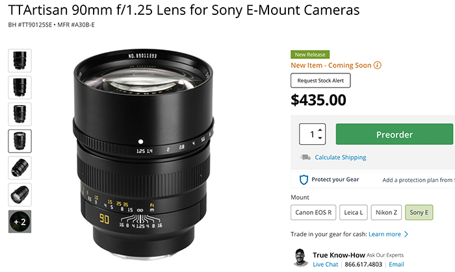Click the Learn more chevron arrow
The width and height of the screenshot is (455, 272).
[x=406, y=234]
